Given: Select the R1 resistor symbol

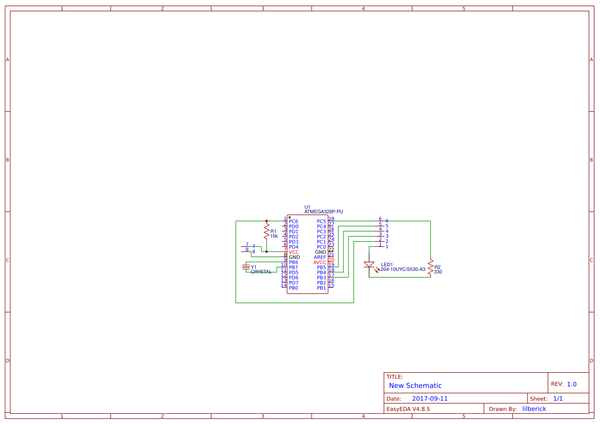Looking at the screenshot, I should tap(267, 231).
